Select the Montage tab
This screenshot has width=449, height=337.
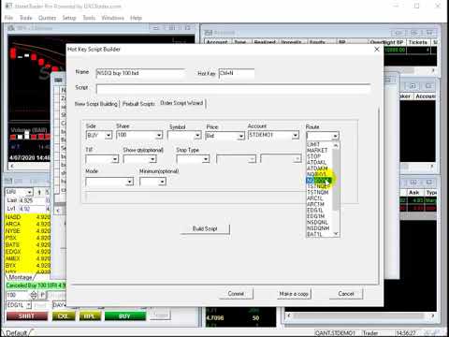click(x=21, y=277)
